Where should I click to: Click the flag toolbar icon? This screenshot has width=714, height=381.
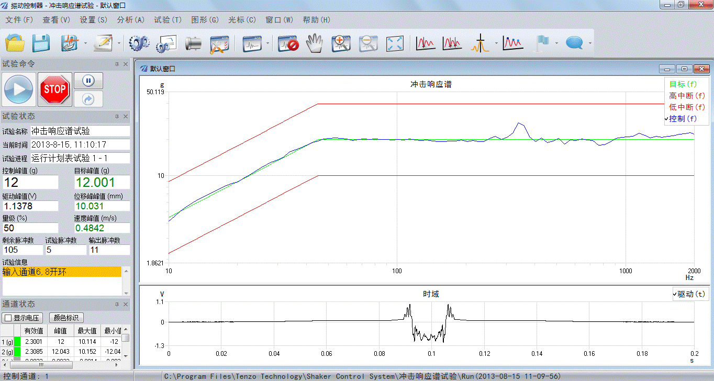pyautogui.click(x=542, y=43)
